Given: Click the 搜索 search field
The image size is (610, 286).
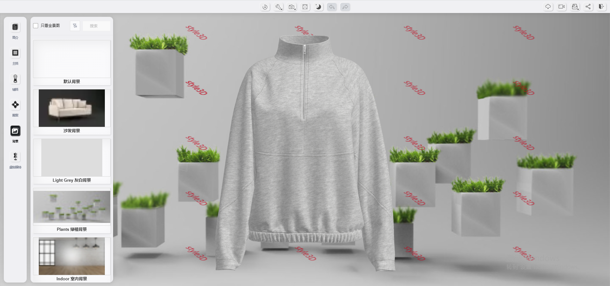Looking at the screenshot, I should pos(96,26).
